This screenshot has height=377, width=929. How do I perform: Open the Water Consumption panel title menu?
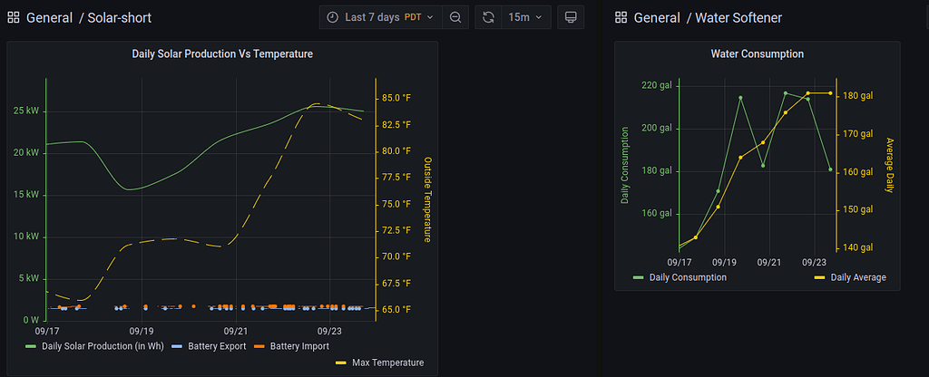click(758, 53)
